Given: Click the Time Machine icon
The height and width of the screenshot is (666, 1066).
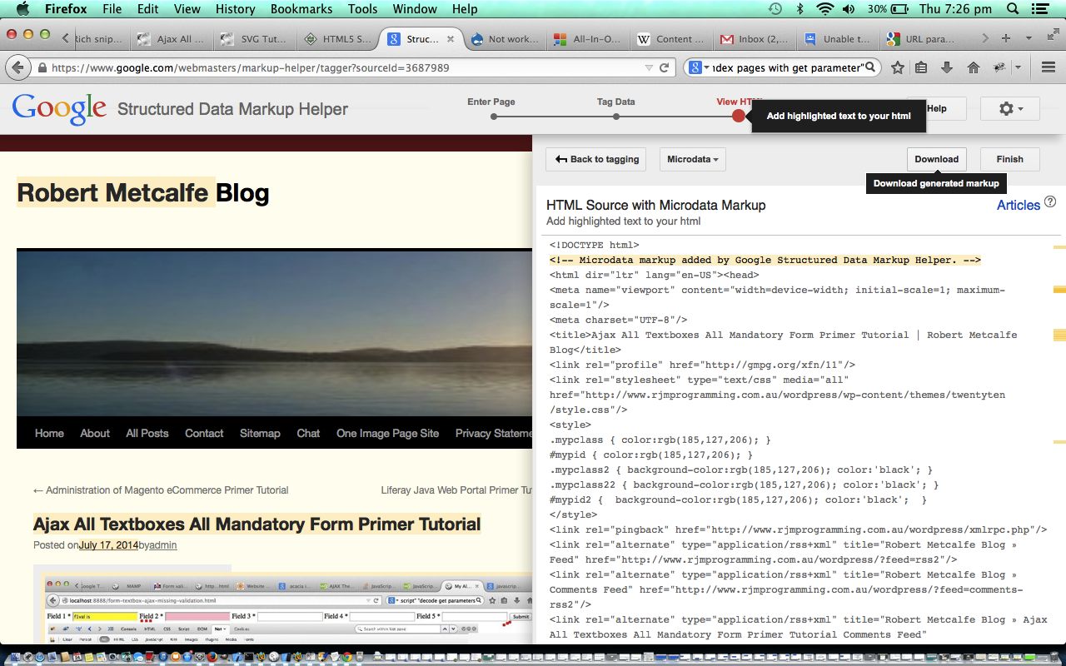Looking at the screenshot, I should pyautogui.click(x=775, y=9).
